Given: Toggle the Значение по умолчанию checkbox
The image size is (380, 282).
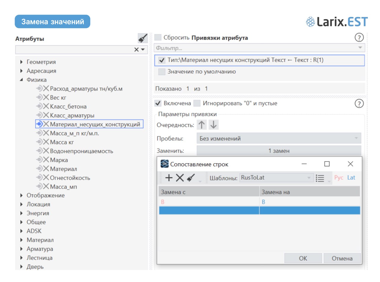Looking at the screenshot, I should click(162, 71).
